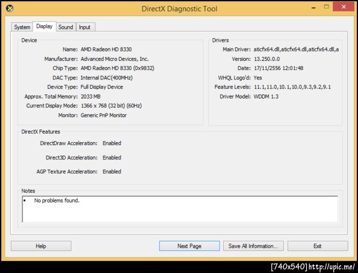Screen dimensions: 358x273
Task: Click total memory value '2033 MB'
Action: (91, 97)
